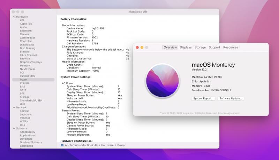Select Volumes under Network

(25, 118)
